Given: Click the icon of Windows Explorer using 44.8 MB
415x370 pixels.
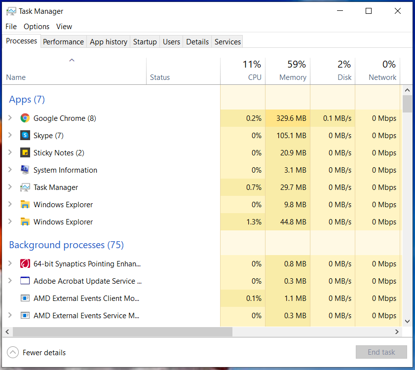Looking at the screenshot, I should (25, 222).
